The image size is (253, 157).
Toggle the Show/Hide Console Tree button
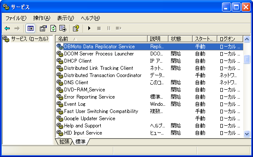30,28
